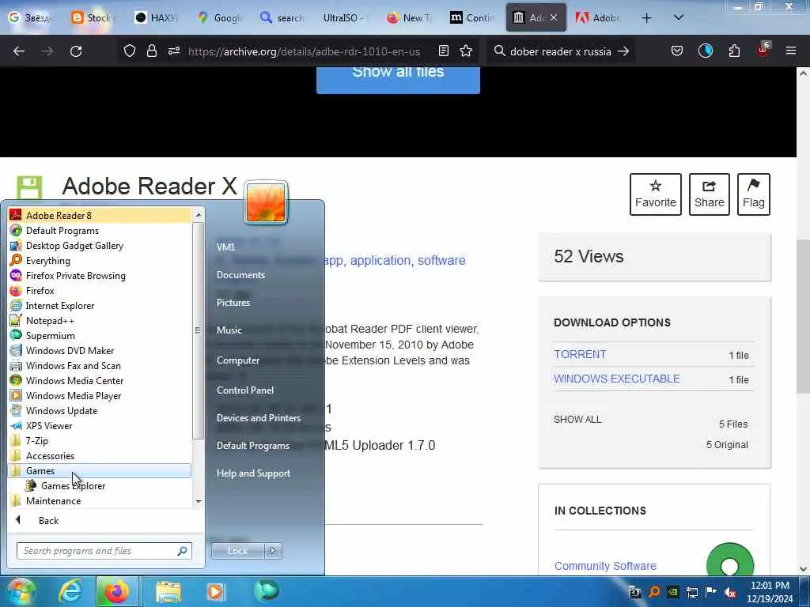The height and width of the screenshot is (607, 810).
Task: Open a new browser tab
Action: click(646, 18)
